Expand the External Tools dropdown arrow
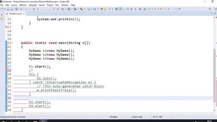This screenshot has width=217, height=122. click(84, 9)
